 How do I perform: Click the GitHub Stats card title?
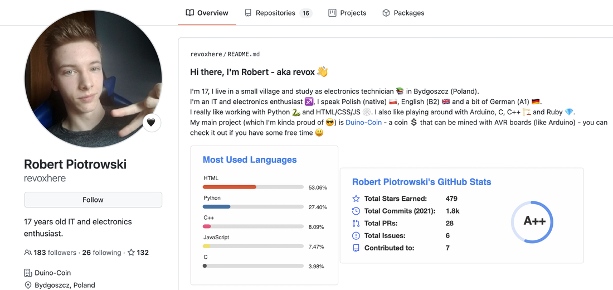[x=421, y=182]
